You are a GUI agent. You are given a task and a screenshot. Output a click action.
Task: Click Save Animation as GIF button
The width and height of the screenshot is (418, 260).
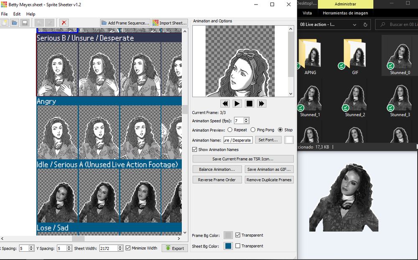click(x=269, y=169)
